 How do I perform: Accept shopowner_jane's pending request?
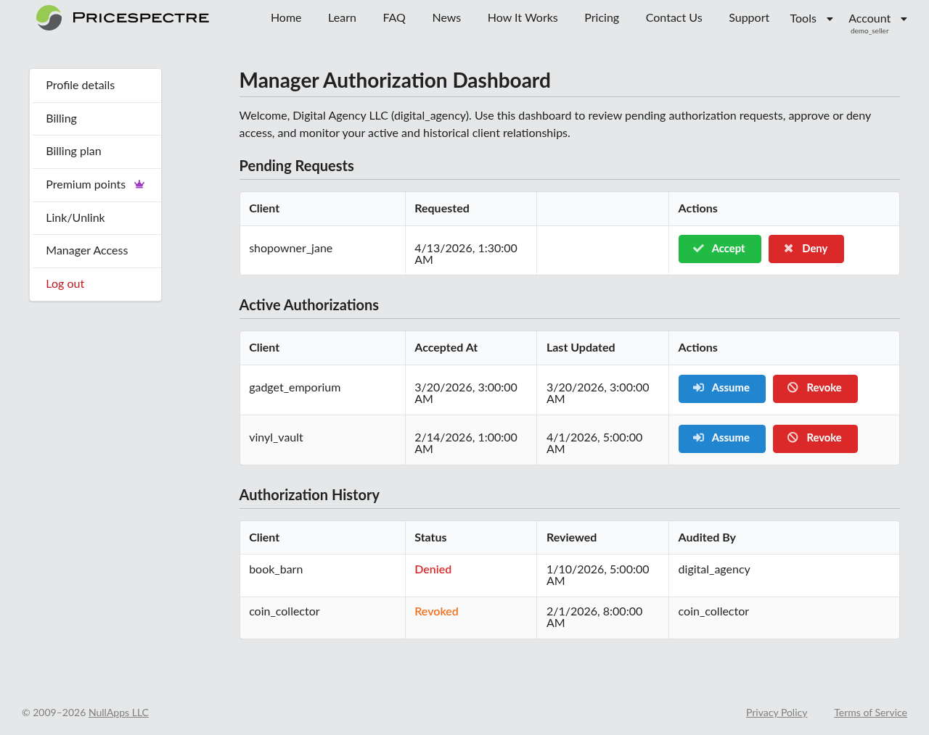[x=719, y=248]
